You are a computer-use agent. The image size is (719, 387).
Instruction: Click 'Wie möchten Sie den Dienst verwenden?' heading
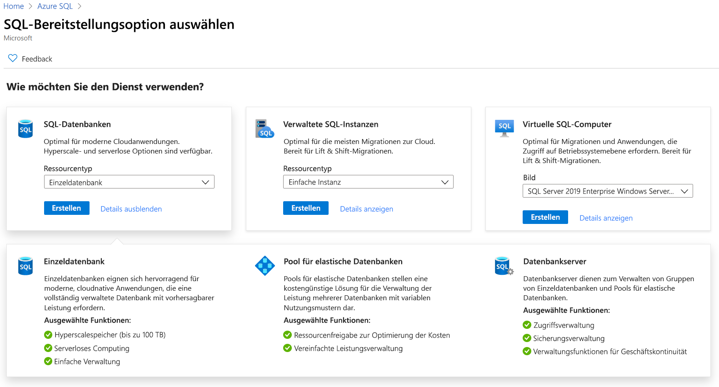coord(105,87)
